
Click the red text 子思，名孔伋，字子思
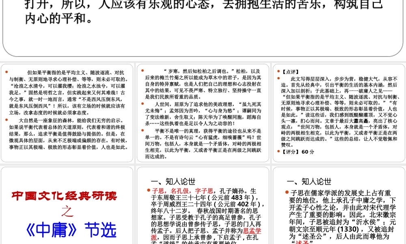tap(182, 191)
